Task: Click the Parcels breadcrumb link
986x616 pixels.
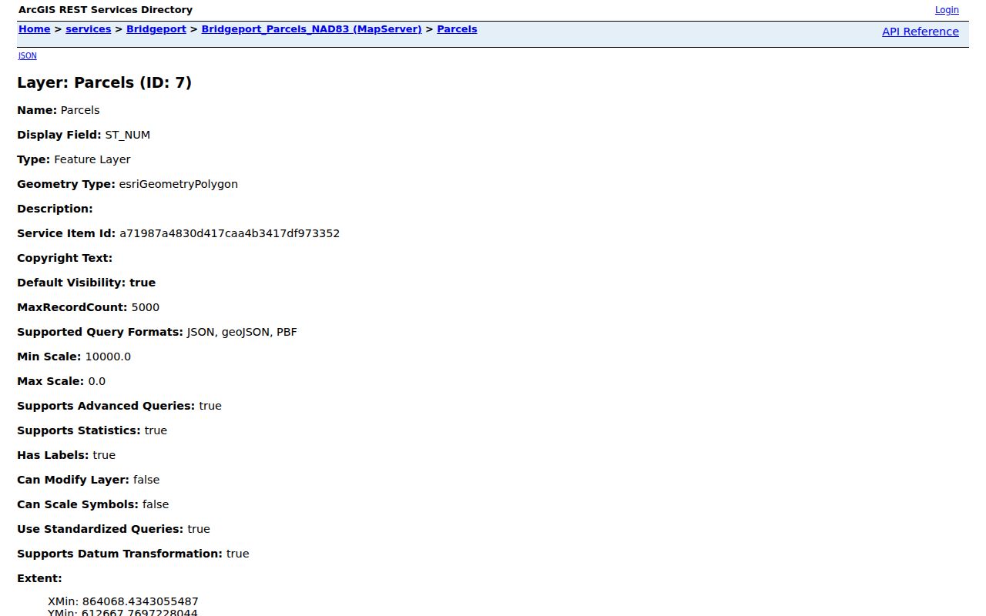Action: [x=457, y=29]
